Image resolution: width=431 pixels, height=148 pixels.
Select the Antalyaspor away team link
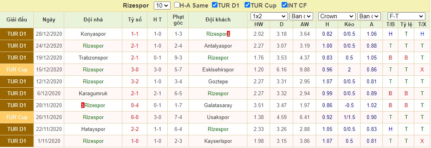pos(218,46)
